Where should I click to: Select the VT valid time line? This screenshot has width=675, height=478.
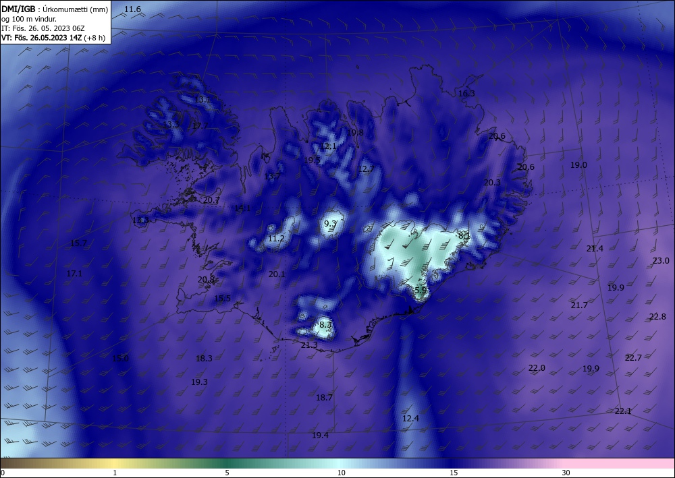[x=53, y=38]
